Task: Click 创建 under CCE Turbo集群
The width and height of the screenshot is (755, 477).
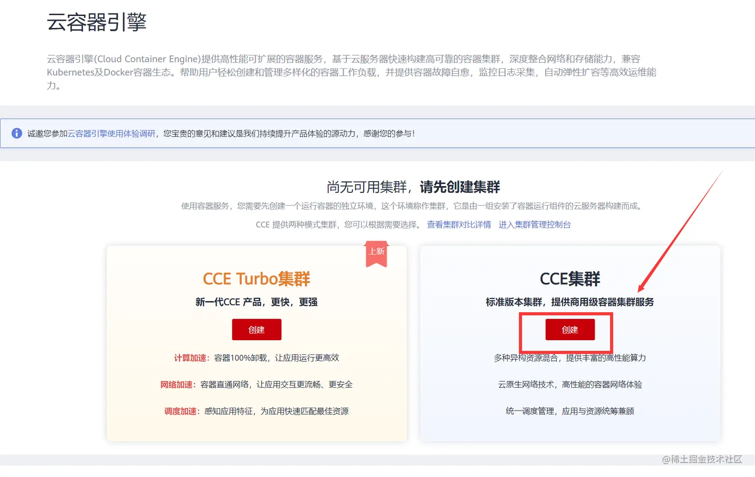Action: pos(257,329)
